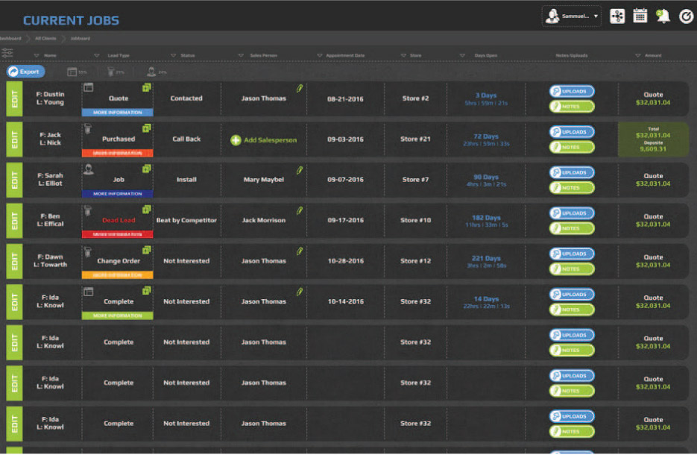Open the Name column filter triangle
Viewport: 697px width, 455px height.
(37, 56)
